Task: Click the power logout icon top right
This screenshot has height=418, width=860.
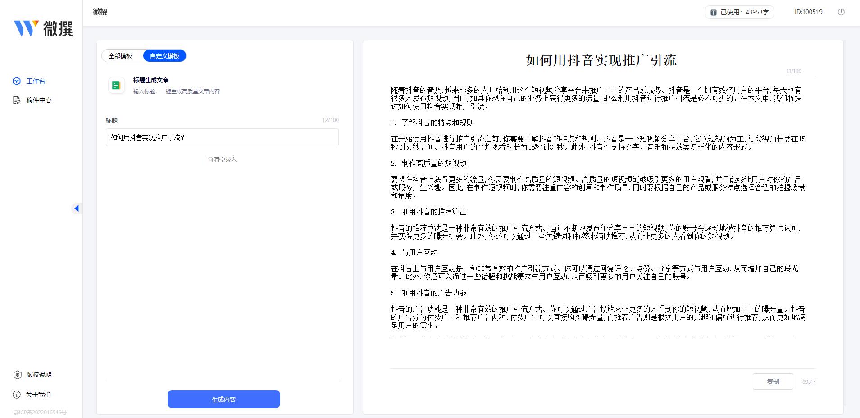Action: click(x=841, y=12)
